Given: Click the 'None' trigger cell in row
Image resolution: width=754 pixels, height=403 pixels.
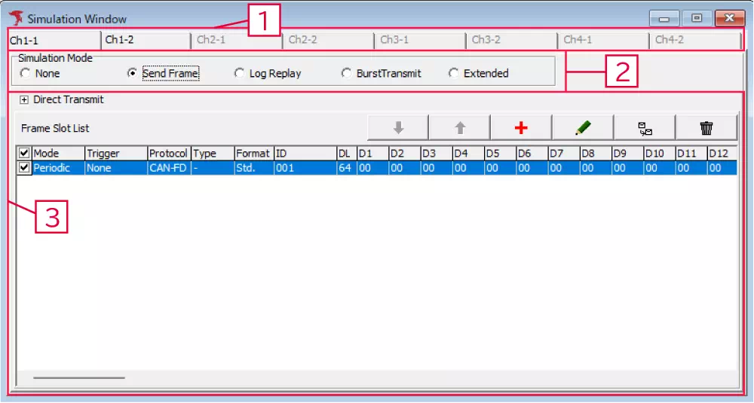Looking at the screenshot, I should (116, 168).
